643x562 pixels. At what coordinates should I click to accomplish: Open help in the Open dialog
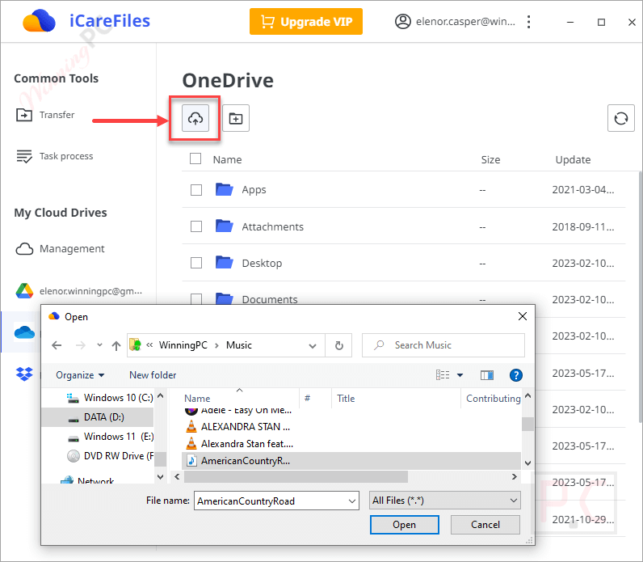click(x=515, y=375)
